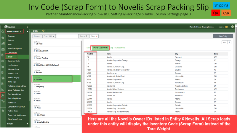Image resolution: width=237 pixels, height=133 pixels.
Task: Select entity 2 Cleveland-Cliffs
Action: (57, 50)
